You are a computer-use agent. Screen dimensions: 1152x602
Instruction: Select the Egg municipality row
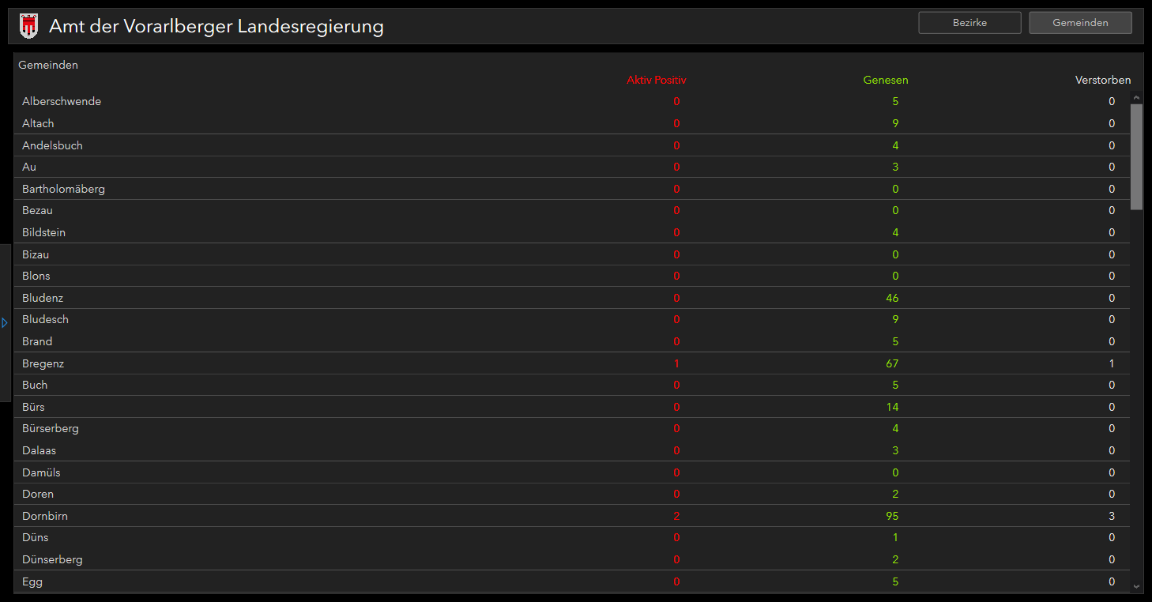point(573,581)
